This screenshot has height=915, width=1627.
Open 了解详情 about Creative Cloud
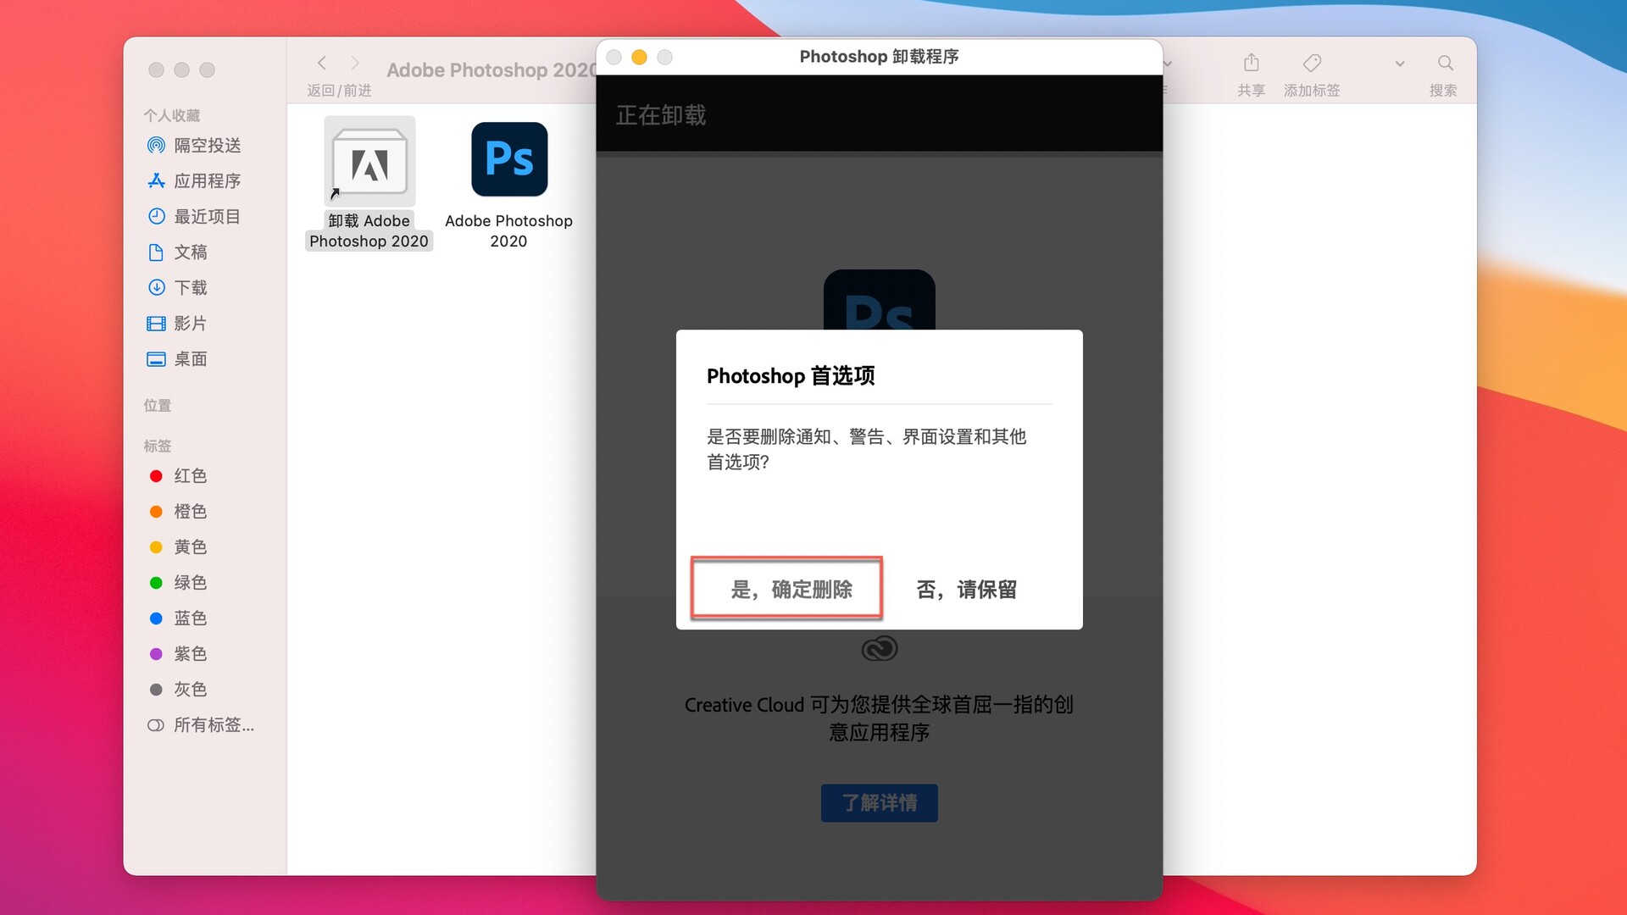click(x=879, y=802)
